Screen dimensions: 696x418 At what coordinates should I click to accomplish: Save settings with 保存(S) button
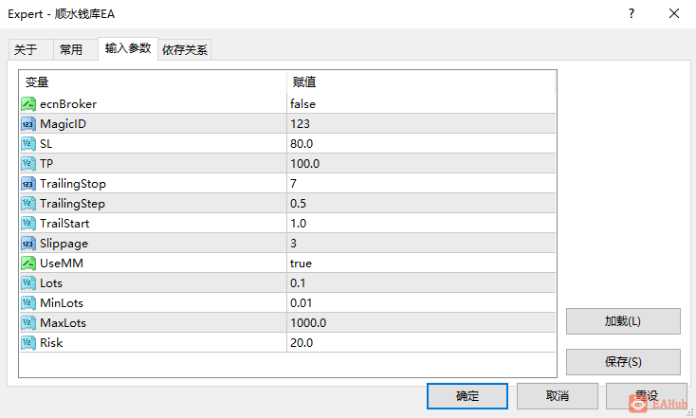(623, 362)
